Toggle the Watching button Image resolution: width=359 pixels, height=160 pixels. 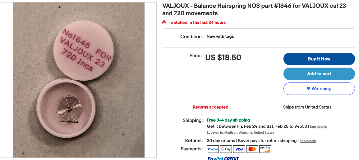click(319, 89)
